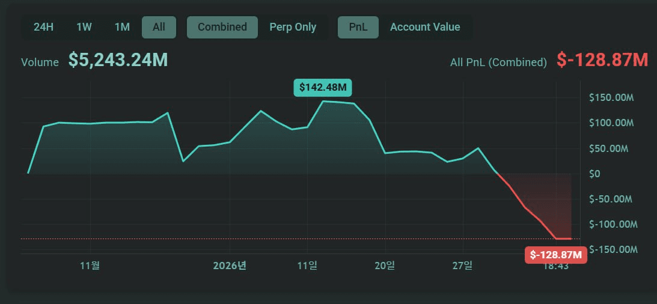657x304 pixels.
Task: Click the All PnL (Combined) label
Action: (498, 62)
